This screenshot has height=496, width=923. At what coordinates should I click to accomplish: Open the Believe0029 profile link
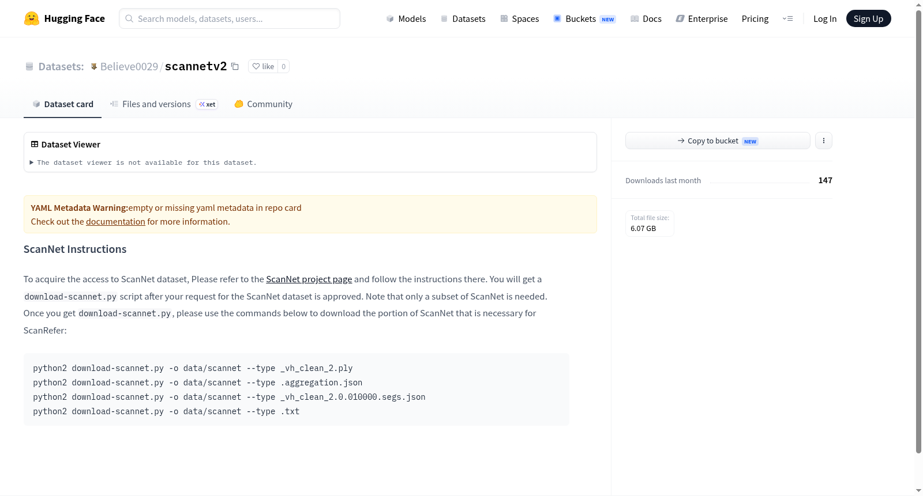click(x=129, y=66)
